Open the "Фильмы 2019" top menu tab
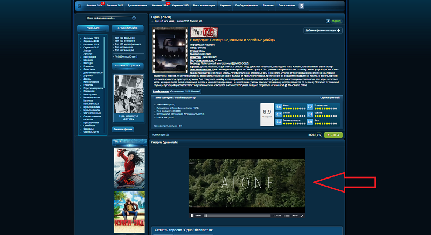The width and height of the screenshot is (431, 235). point(159,6)
